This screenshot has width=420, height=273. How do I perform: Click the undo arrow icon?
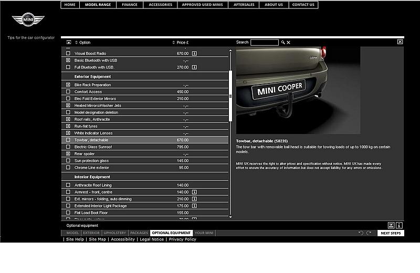pos(361,233)
